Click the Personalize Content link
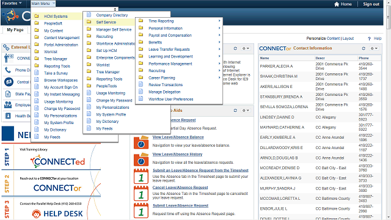391x220 pixels. point(323,38)
